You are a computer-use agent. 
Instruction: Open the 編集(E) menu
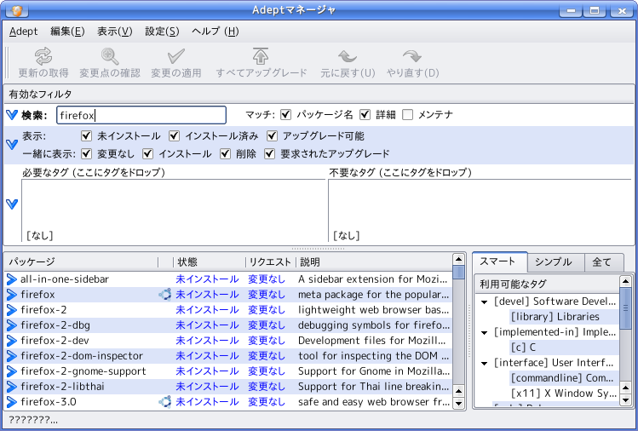coord(67,32)
